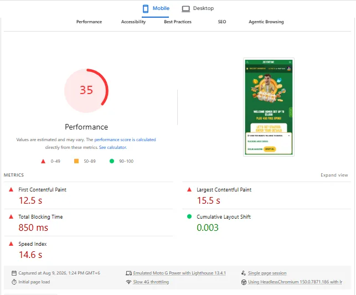Click the 850 ms value
This screenshot has height=295, width=356.
click(x=33, y=227)
